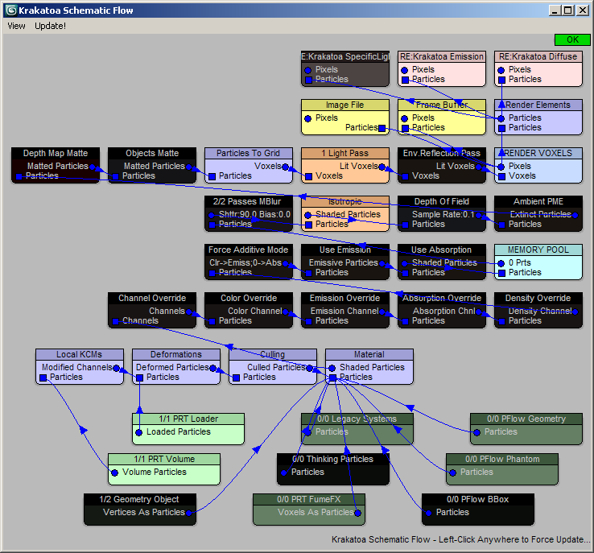Click the status text 'Left-Click Anywhere to Force Update'
Viewport: 594px width, 553px height.
pyautogui.click(x=511, y=539)
